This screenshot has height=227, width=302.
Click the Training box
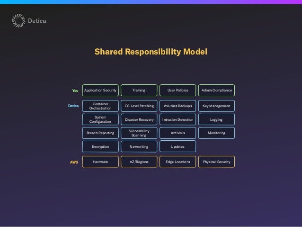click(139, 90)
